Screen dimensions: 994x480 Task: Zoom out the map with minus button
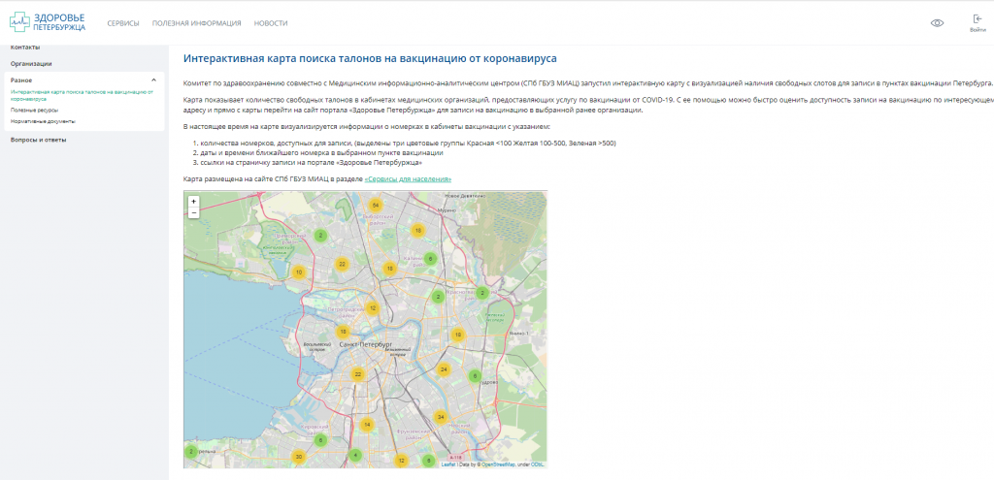tap(193, 212)
